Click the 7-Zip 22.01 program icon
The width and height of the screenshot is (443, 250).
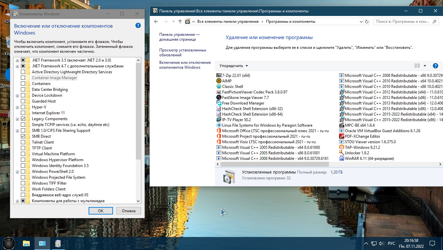pos(219,76)
